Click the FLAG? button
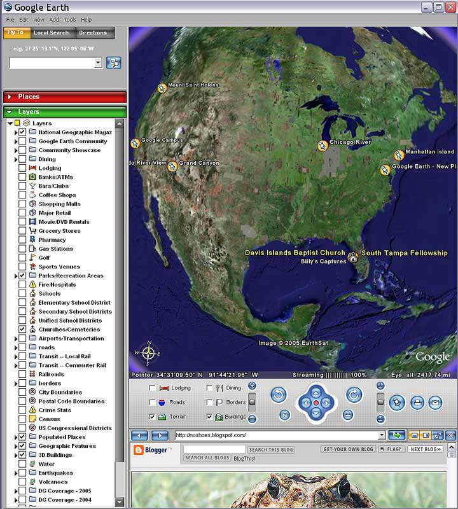The image size is (458, 509). 392,449
